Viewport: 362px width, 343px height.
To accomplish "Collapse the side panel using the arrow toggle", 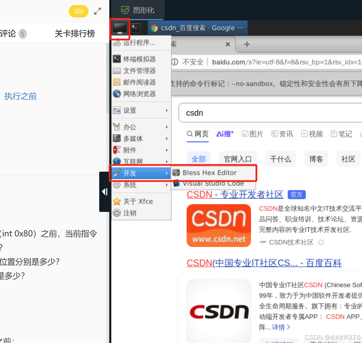I will 104,192.
